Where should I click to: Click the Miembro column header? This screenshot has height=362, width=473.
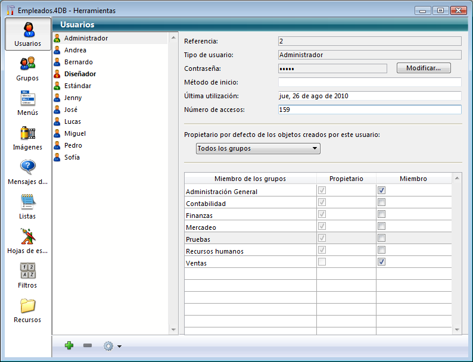pyautogui.click(x=413, y=179)
